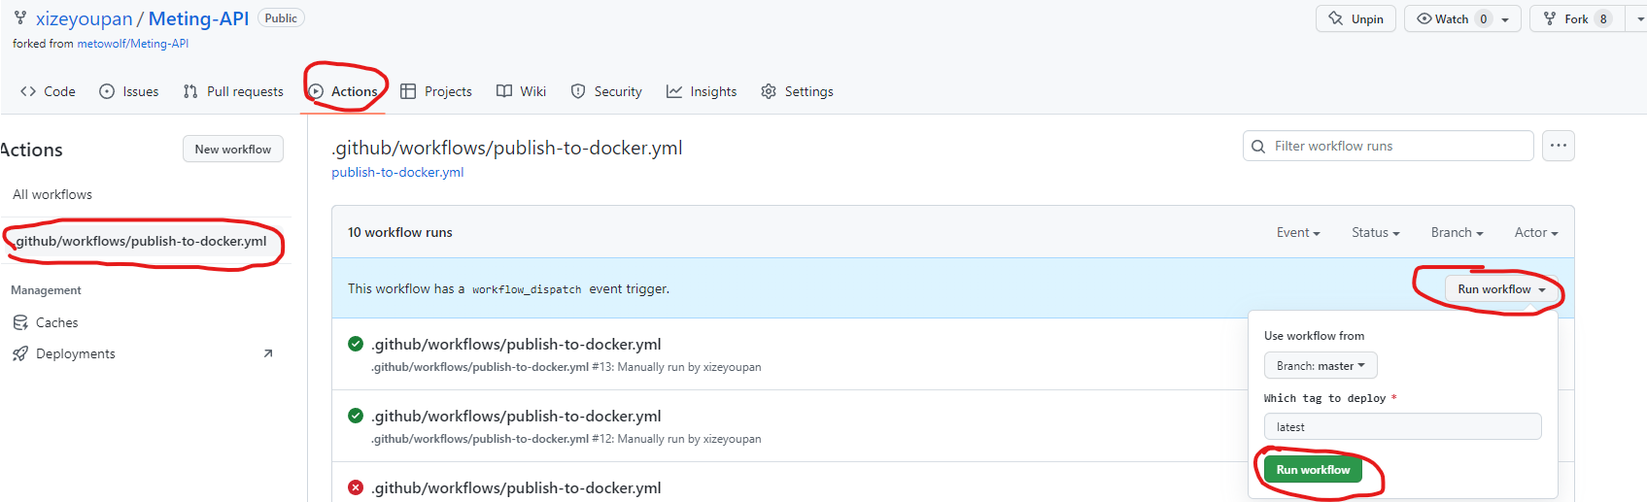The height and width of the screenshot is (502, 1647).
Task: Click the Deployments external link arrow
Action: pos(268,353)
